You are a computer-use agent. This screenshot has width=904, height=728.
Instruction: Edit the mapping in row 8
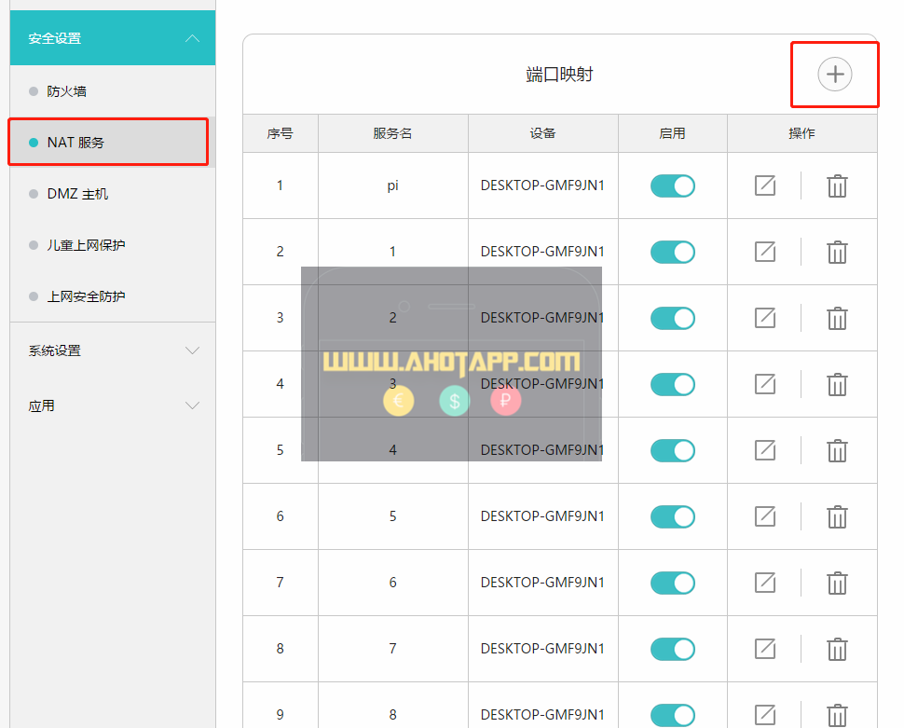coord(765,649)
